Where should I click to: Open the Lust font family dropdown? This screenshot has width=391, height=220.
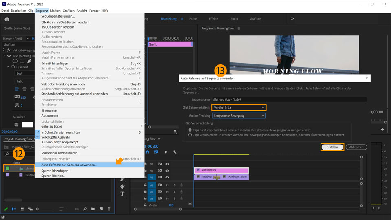click(x=25, y=73)
